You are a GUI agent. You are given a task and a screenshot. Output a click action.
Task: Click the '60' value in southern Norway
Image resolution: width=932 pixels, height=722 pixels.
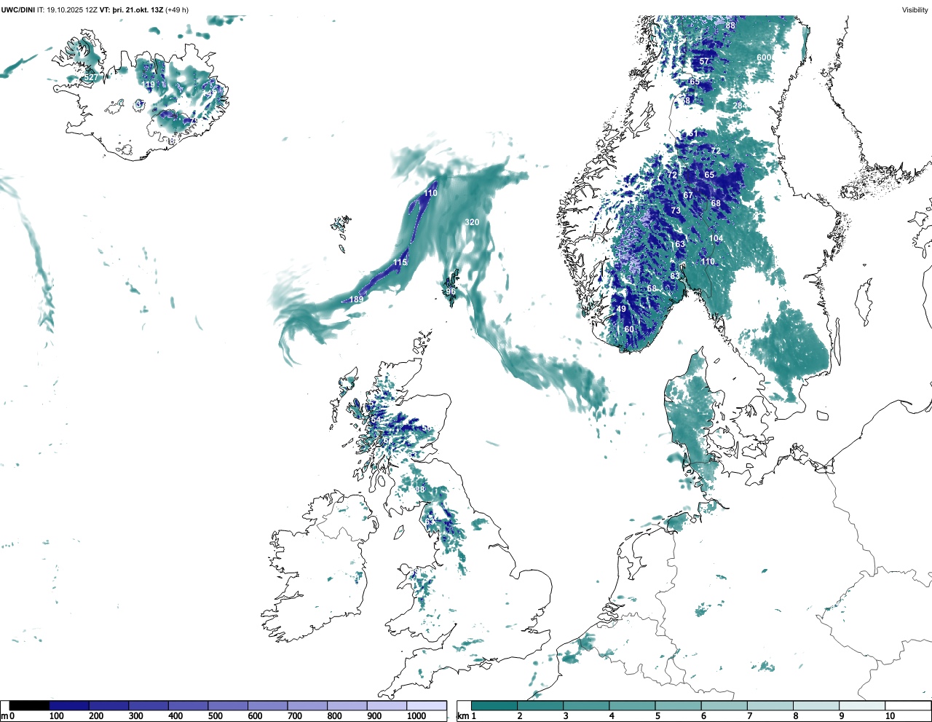[x=629, y=329]
